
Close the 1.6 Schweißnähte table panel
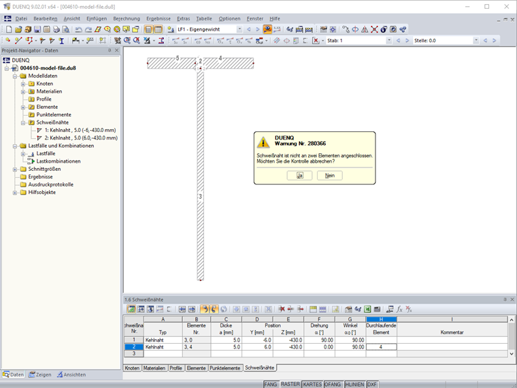[x=512, y=300]
